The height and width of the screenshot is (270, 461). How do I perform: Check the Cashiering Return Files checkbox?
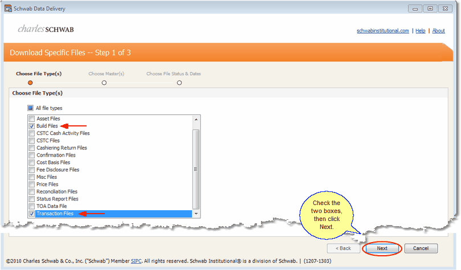(32, 148)
